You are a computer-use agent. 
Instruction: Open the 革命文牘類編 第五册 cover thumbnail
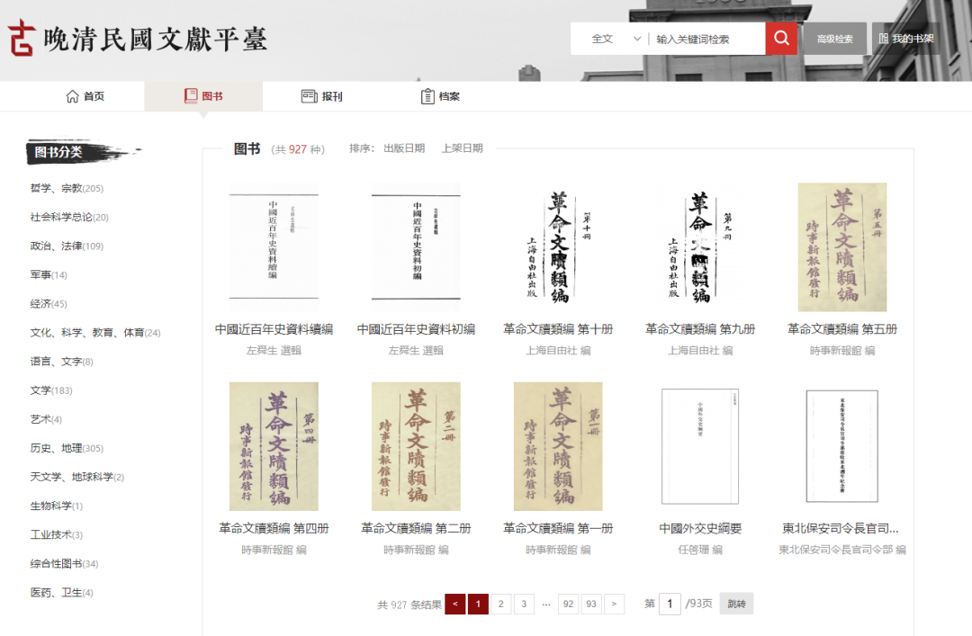842,247
